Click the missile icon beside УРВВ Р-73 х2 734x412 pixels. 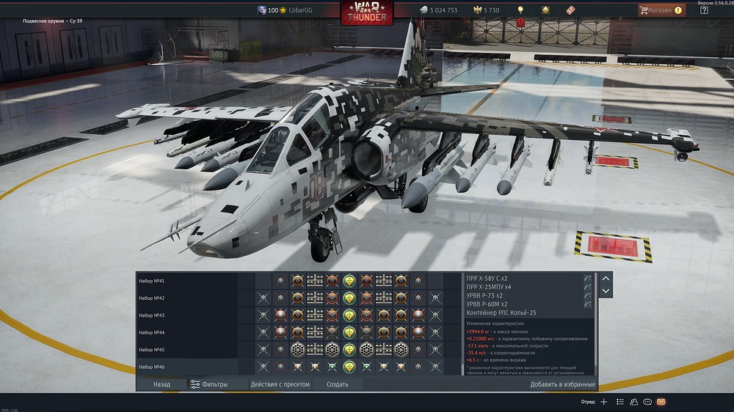click(x=587, y=295)
